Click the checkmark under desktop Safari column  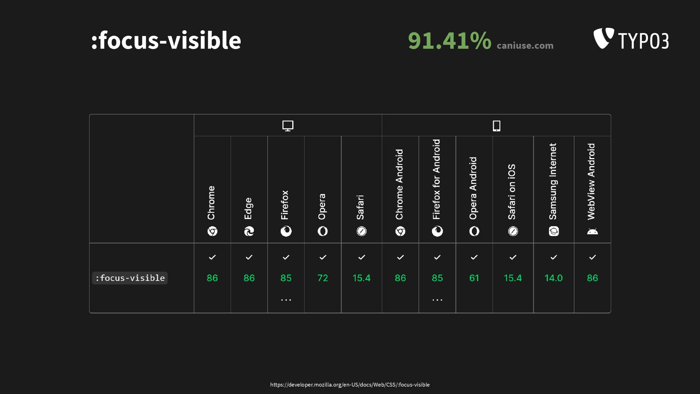(x=362, y=257)
